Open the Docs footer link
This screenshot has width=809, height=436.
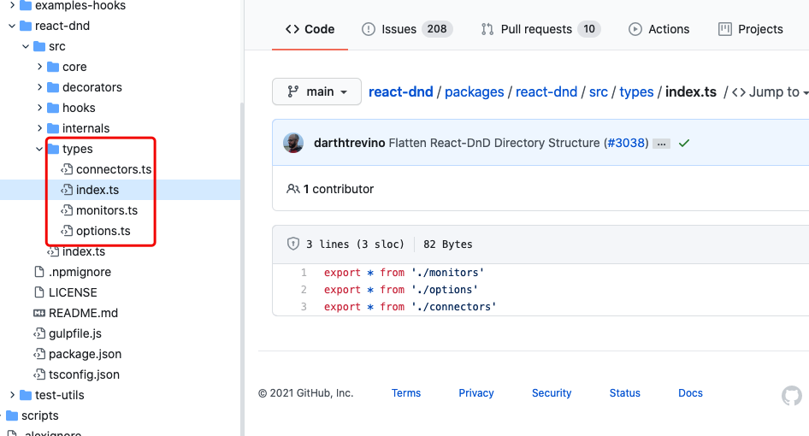point(690,393)
